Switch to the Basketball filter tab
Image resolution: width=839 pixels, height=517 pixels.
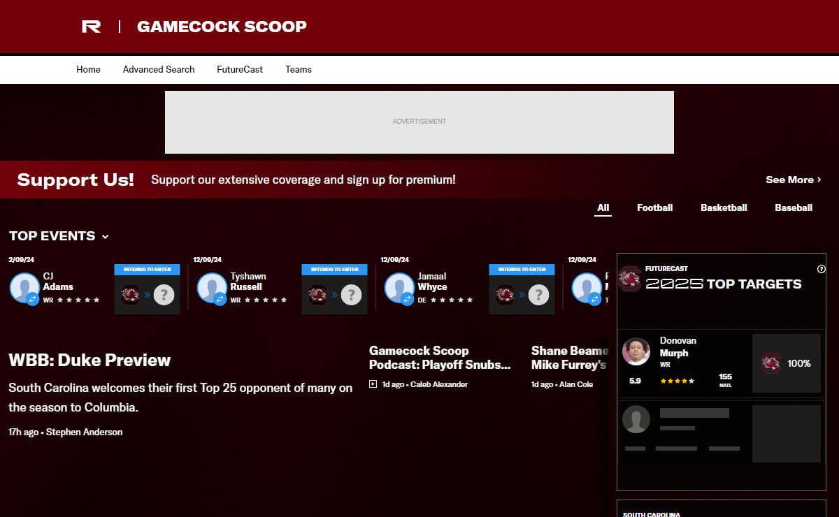coord(724,207)
